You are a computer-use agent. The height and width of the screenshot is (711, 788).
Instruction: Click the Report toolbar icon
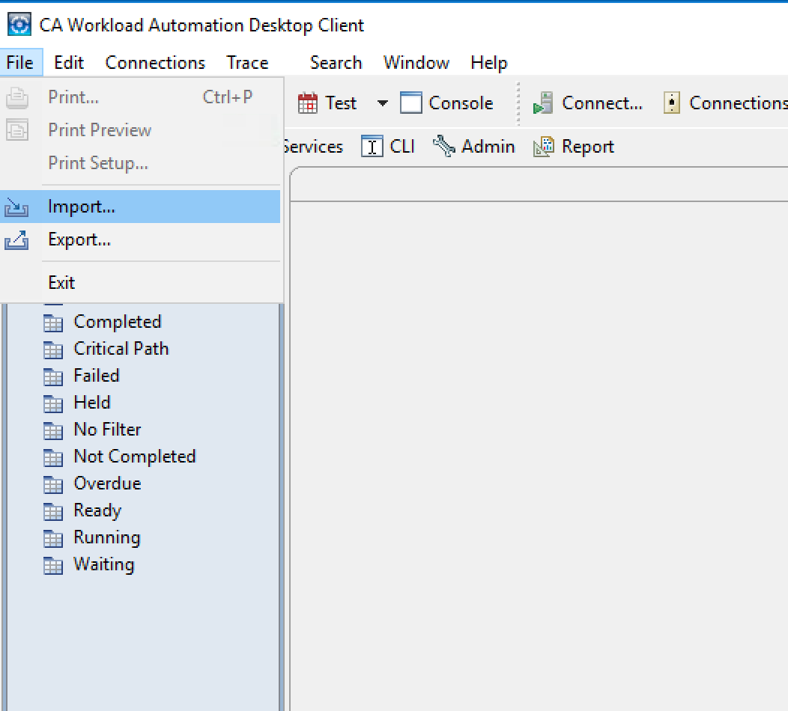click(x=544, y=147)
